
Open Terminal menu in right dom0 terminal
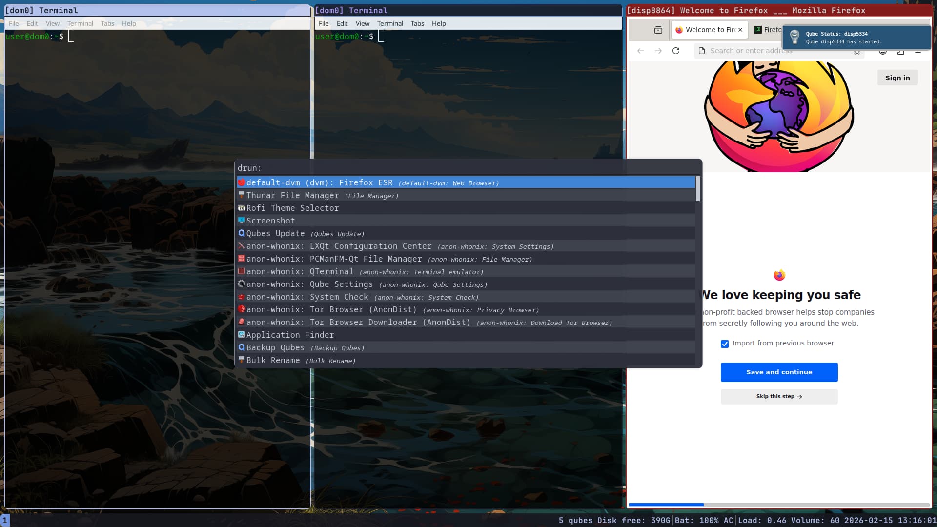pos(389,23)
